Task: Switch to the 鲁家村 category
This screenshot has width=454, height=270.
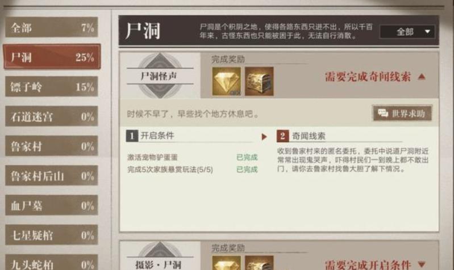Action: click(52, 146)
